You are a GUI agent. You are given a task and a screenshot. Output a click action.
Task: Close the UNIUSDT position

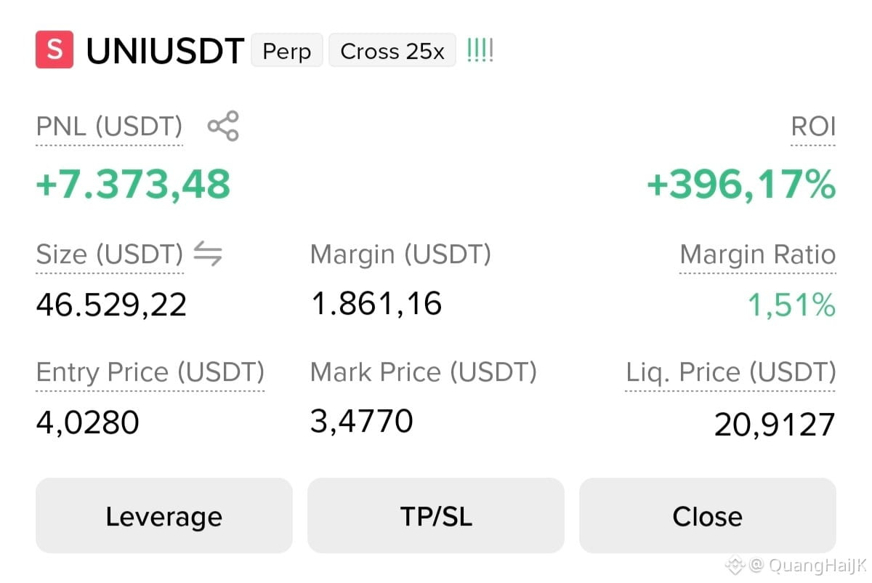click(708, 515)
